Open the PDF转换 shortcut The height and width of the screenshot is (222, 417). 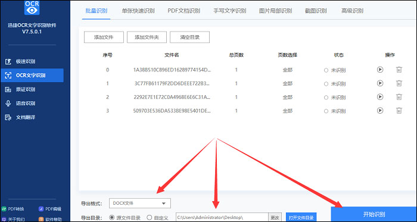(x=13, y=208)
